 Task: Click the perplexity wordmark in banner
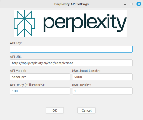[85, 23]
